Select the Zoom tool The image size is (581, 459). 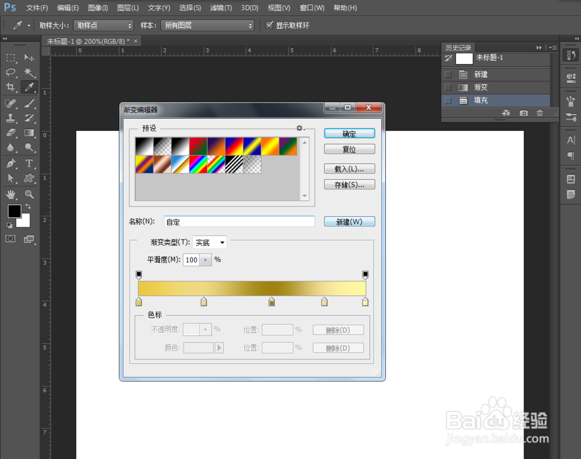coord(29,194)
